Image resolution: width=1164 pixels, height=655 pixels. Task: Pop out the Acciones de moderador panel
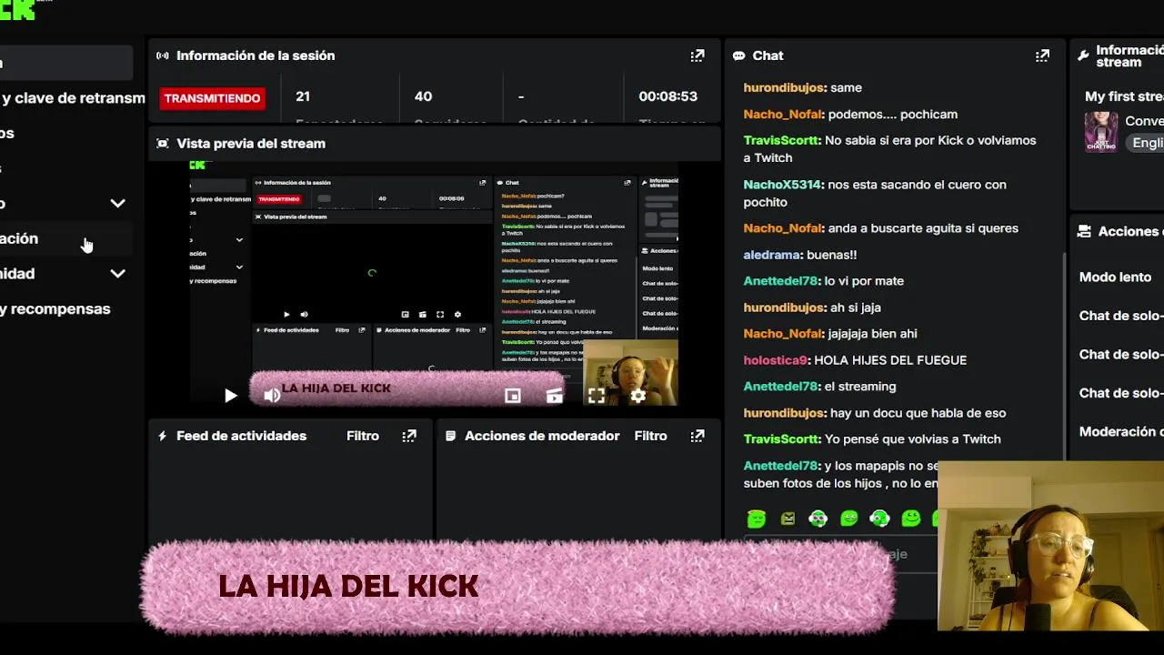tap(697, 436)
